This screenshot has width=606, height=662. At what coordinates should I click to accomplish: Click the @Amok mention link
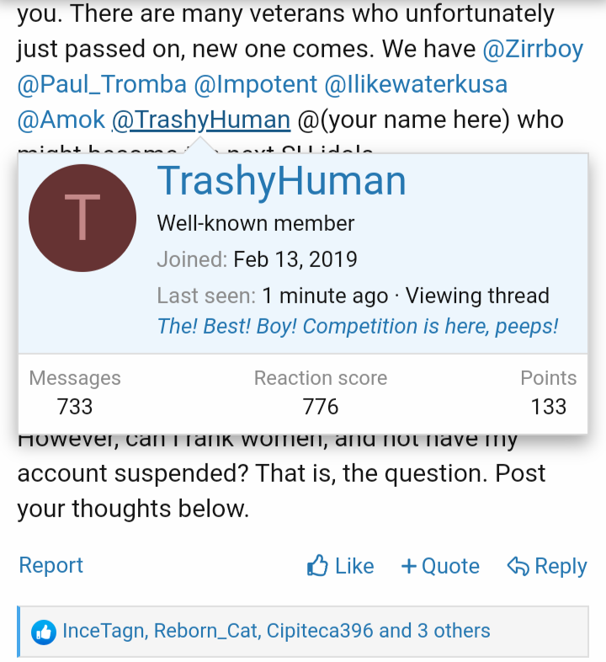point(61,120)
